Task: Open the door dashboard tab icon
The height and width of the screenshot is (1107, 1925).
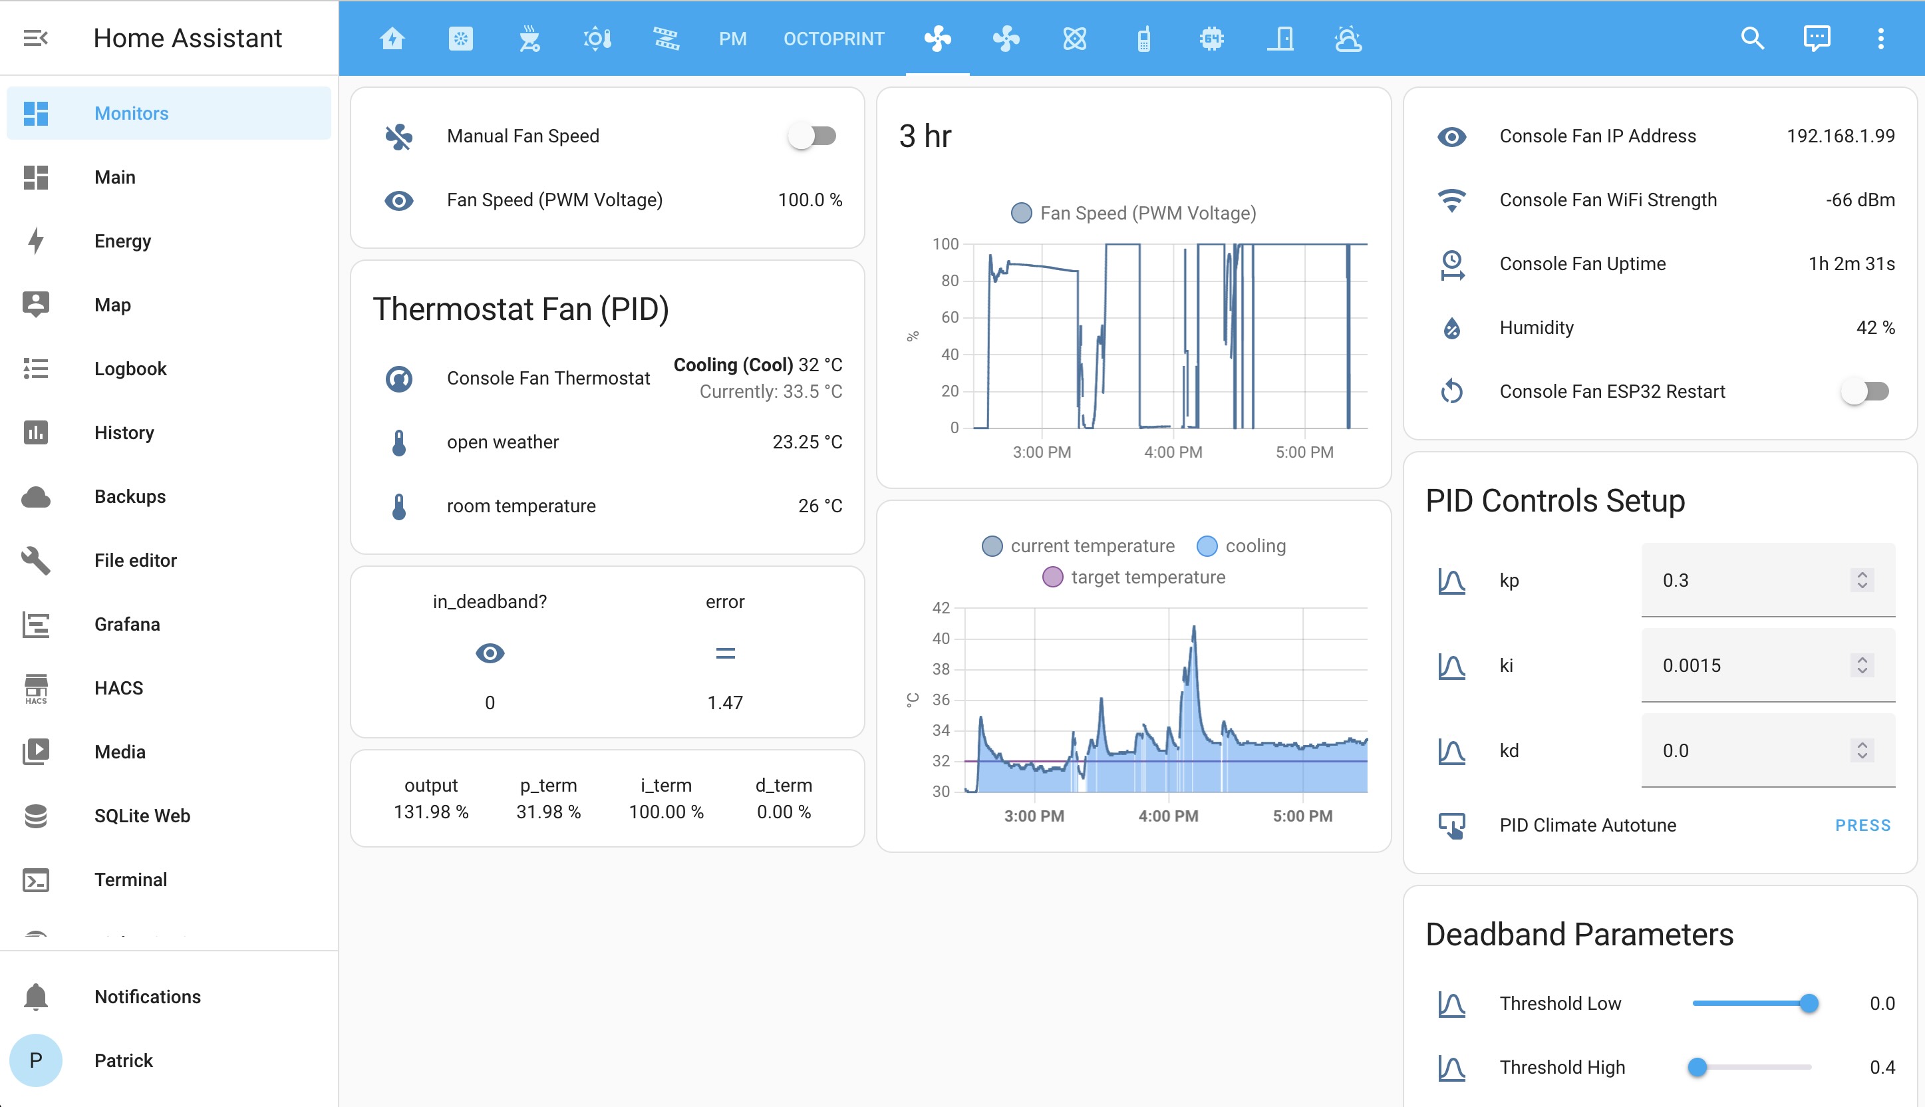Action: [1280, 38]
